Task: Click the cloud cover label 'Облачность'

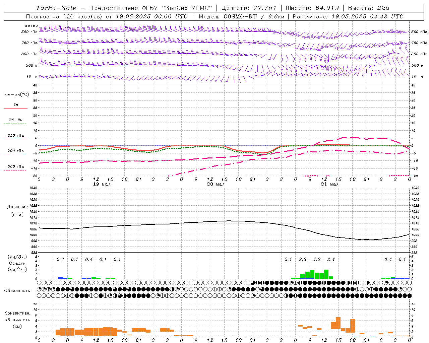Action: [17, 290]
